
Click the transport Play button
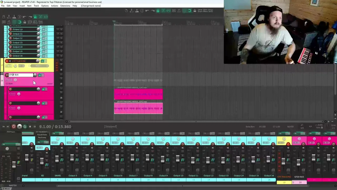19,127
